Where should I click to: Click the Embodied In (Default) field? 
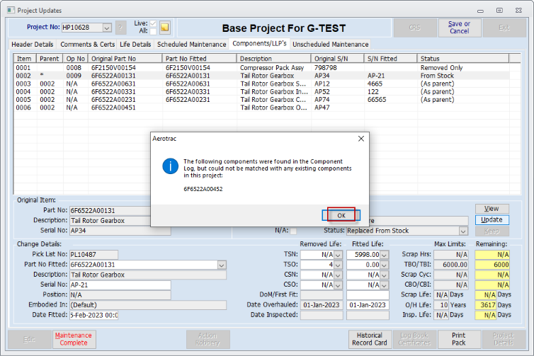tap(148, 305)
